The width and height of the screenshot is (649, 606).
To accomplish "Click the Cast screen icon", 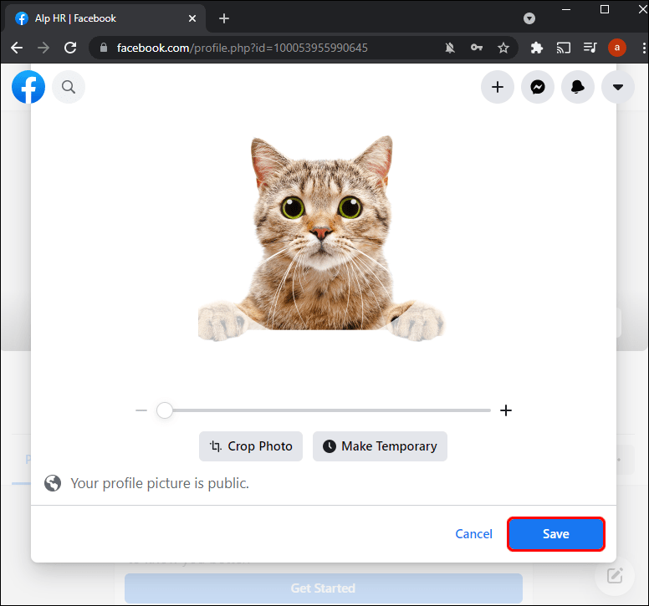I will point(564,48).
